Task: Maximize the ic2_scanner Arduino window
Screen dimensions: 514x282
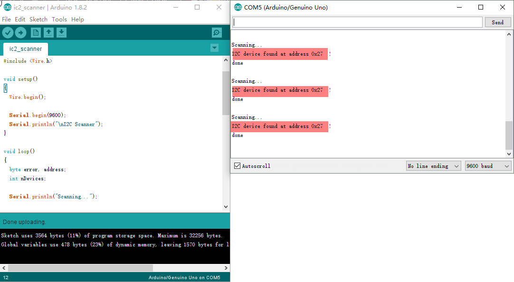Action: tap(197, 7)
